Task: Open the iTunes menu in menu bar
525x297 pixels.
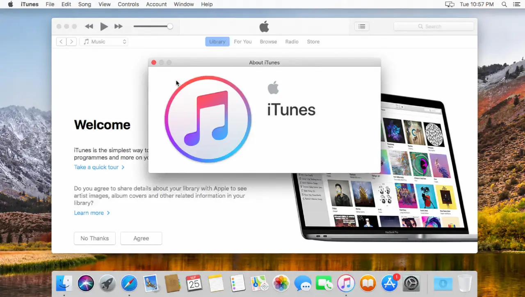Action: pos(30,4)
